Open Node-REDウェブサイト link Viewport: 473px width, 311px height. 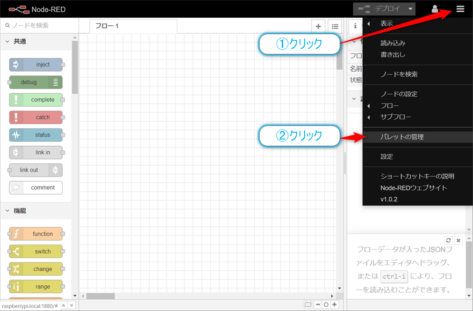(417, 188)
